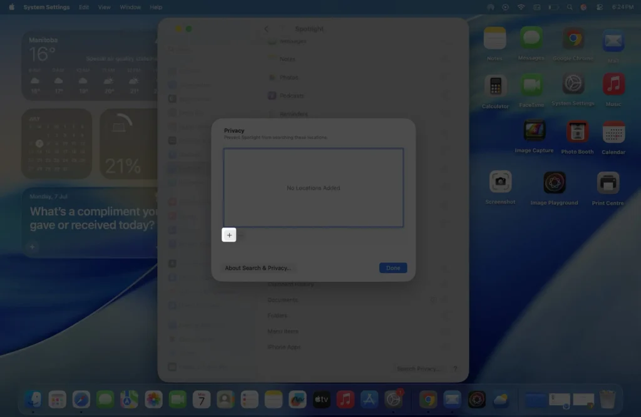
Task: Toggle Photos in Spotlight search results
Action: (x=444, y=77)
